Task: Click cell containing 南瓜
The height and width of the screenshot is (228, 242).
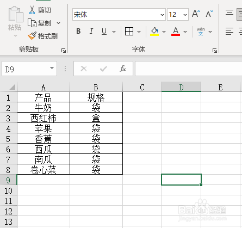Action: point(44,159)
